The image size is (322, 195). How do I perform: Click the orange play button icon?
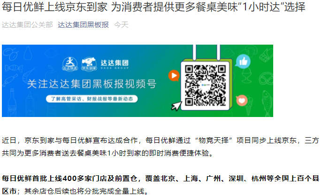tap(174, 75)
